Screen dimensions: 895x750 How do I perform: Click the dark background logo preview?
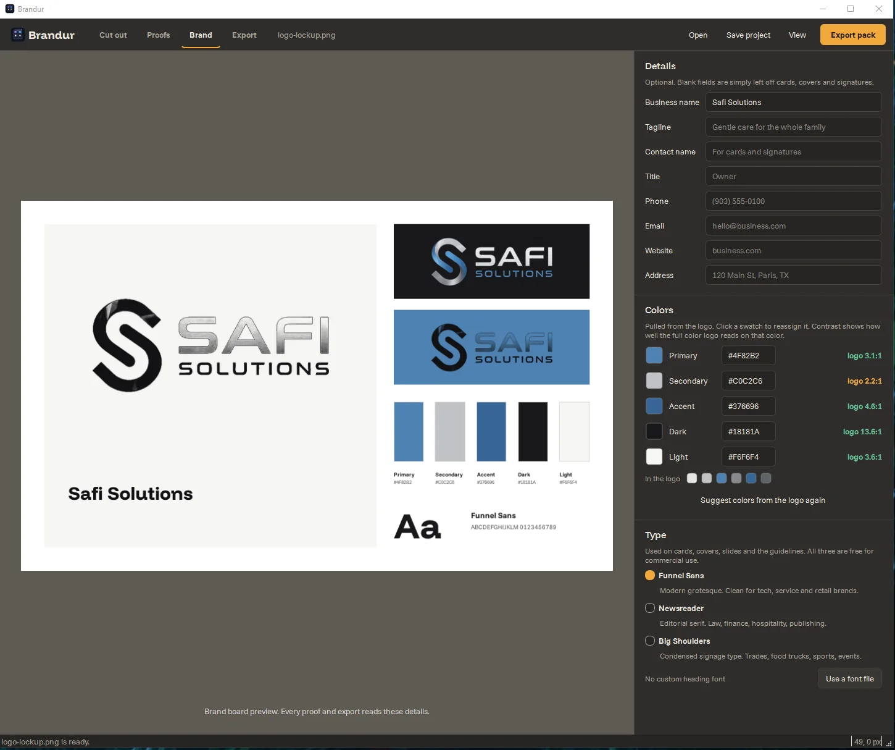point(491,261)
